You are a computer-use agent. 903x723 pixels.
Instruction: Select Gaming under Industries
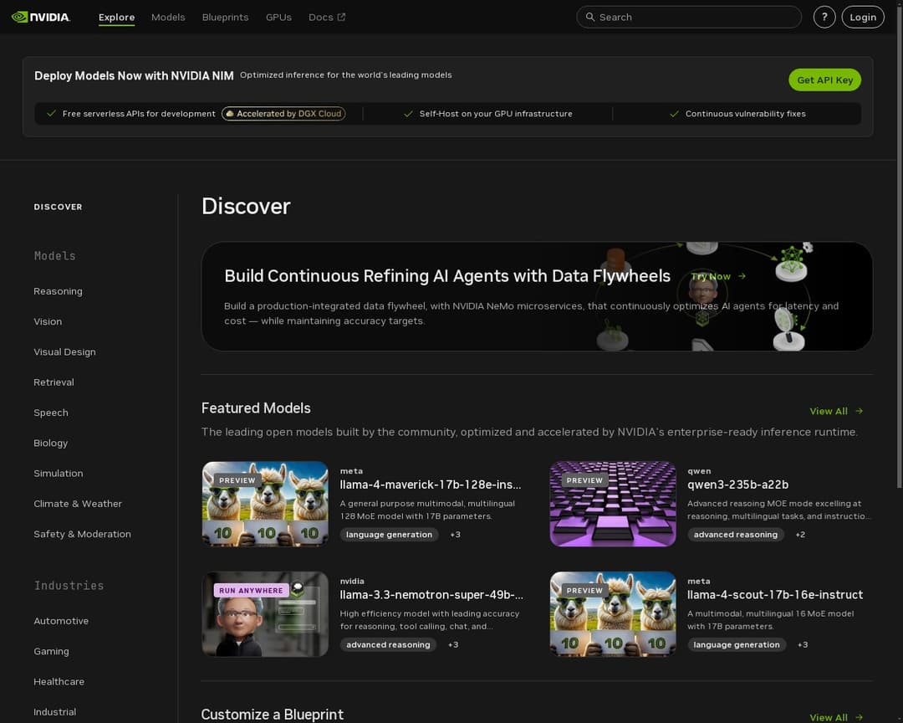51,652
